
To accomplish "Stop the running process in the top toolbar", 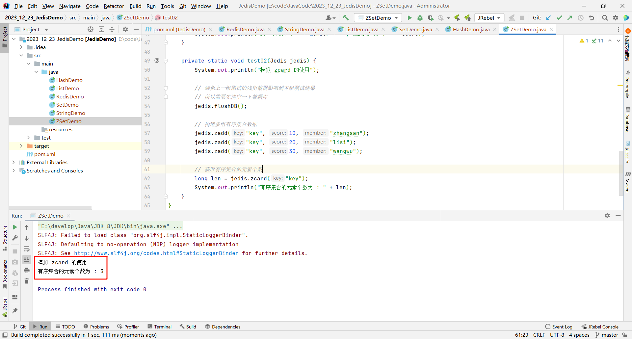I will [522, 18].
